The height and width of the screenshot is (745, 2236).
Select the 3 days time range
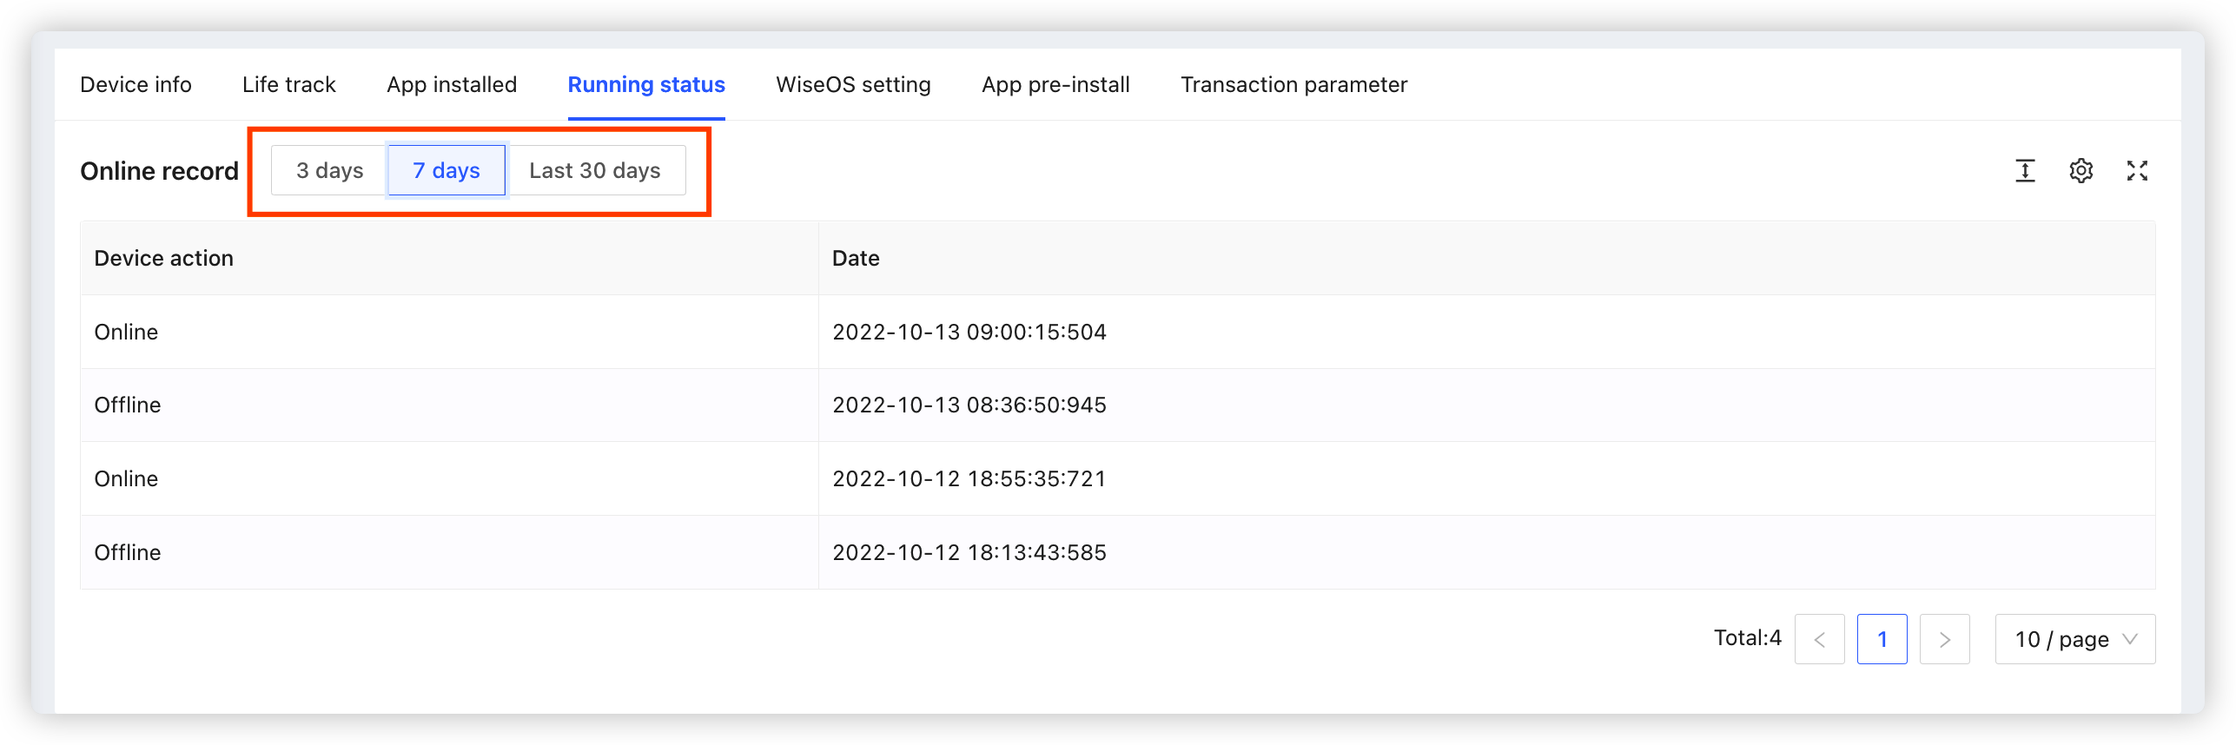click(330, 170)
